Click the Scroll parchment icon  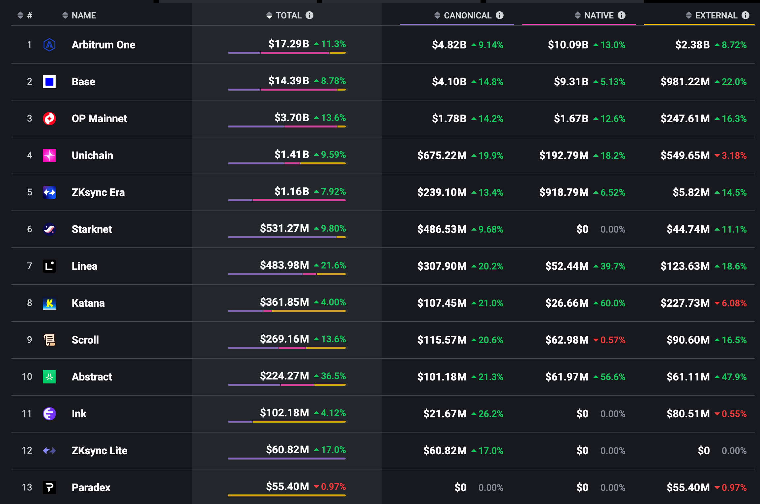coord(49,340)
